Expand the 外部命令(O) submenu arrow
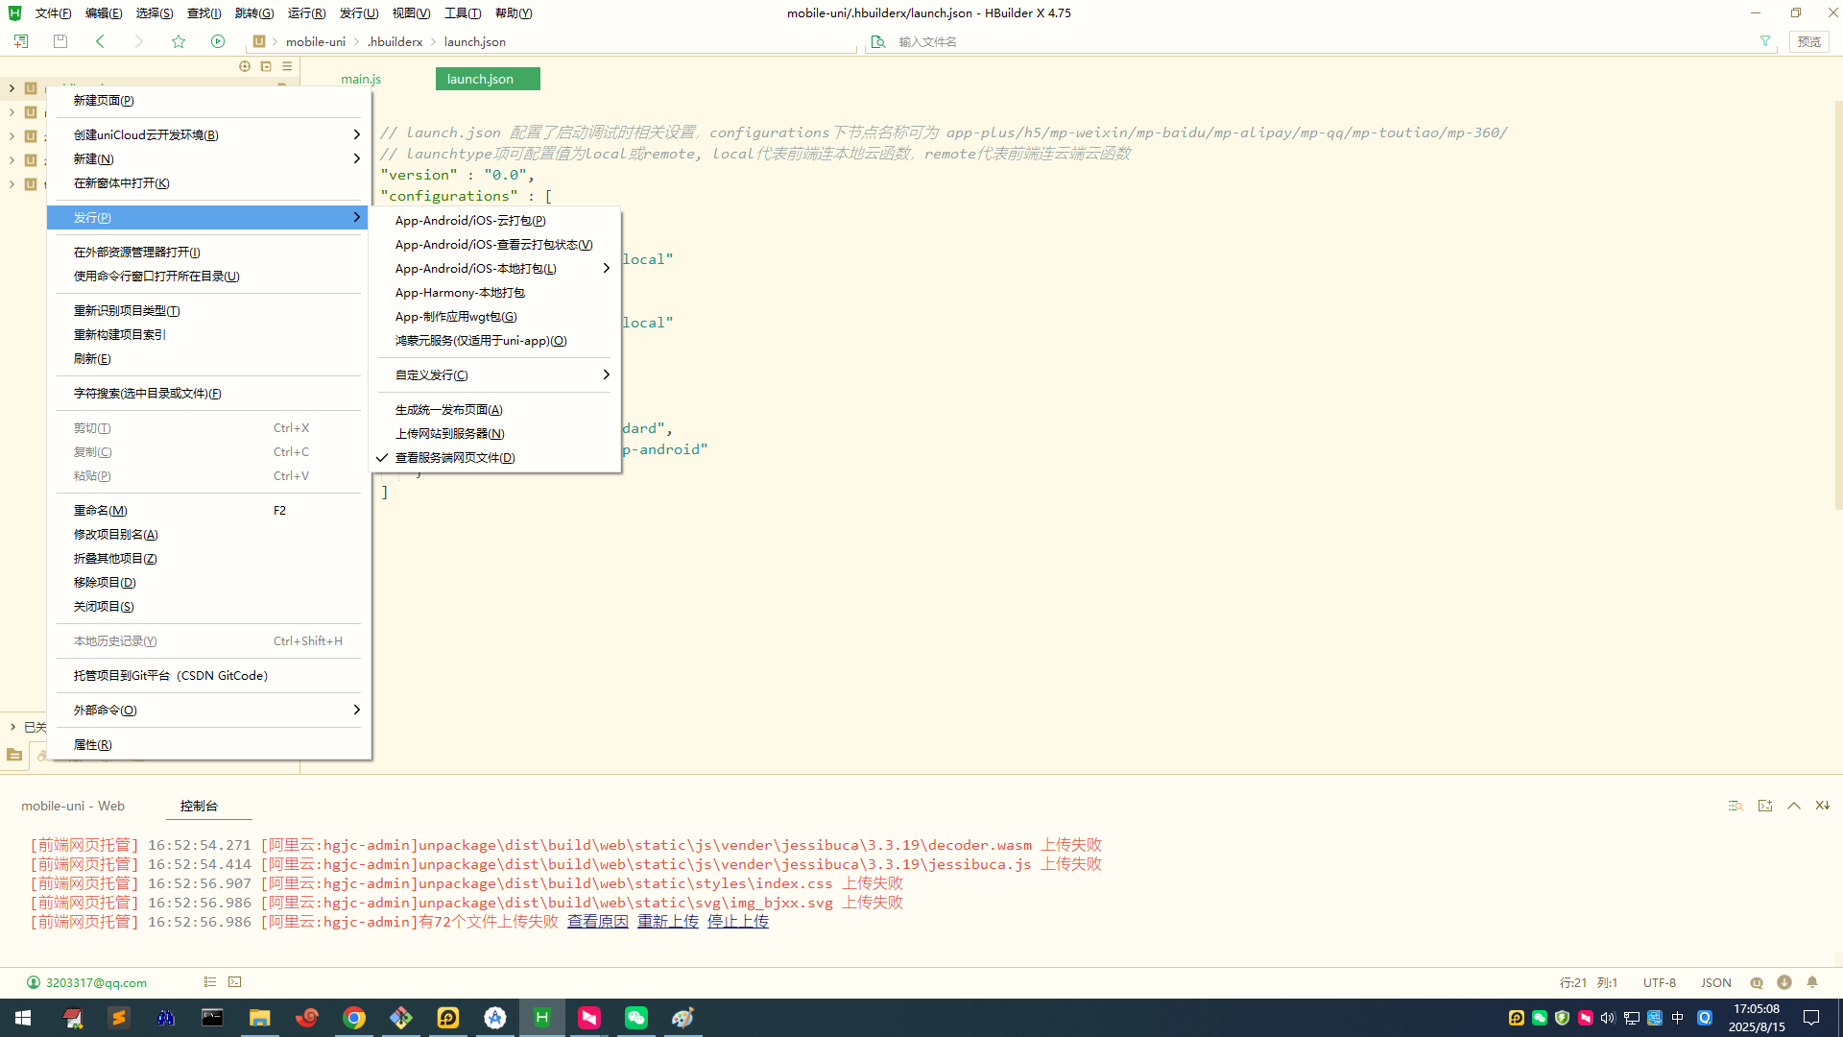This screenshot has width=1843, height=1037. coord(356,710)
